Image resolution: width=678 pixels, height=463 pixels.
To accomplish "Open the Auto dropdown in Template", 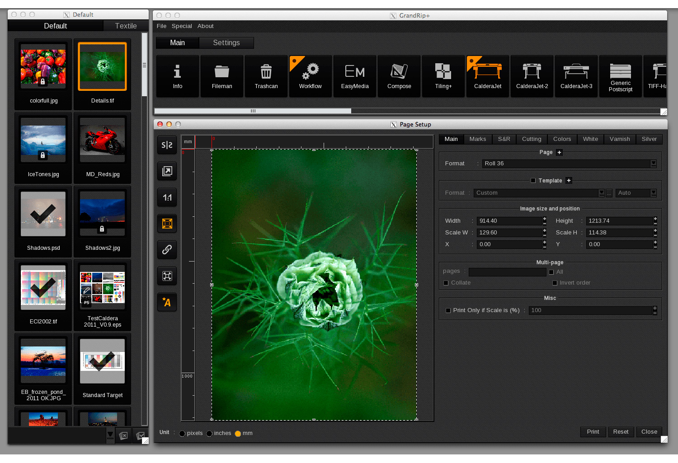I will point(654,193).
